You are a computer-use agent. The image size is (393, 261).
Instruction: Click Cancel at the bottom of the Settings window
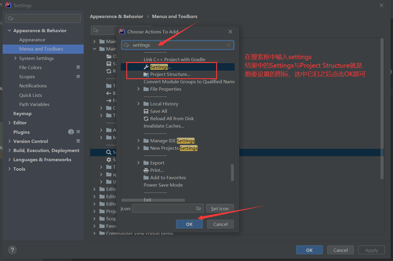[x=340, y=250]
